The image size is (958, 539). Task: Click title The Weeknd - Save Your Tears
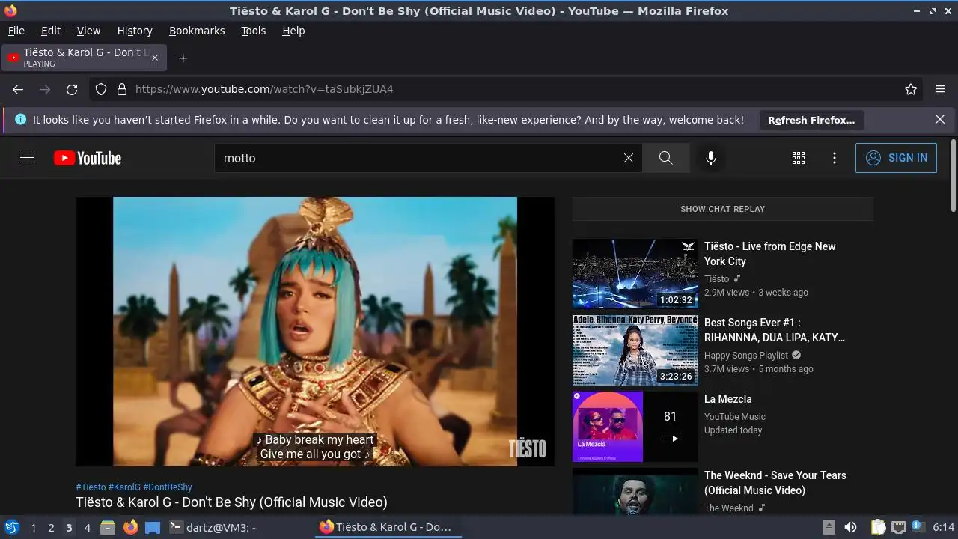pos(775,483)
